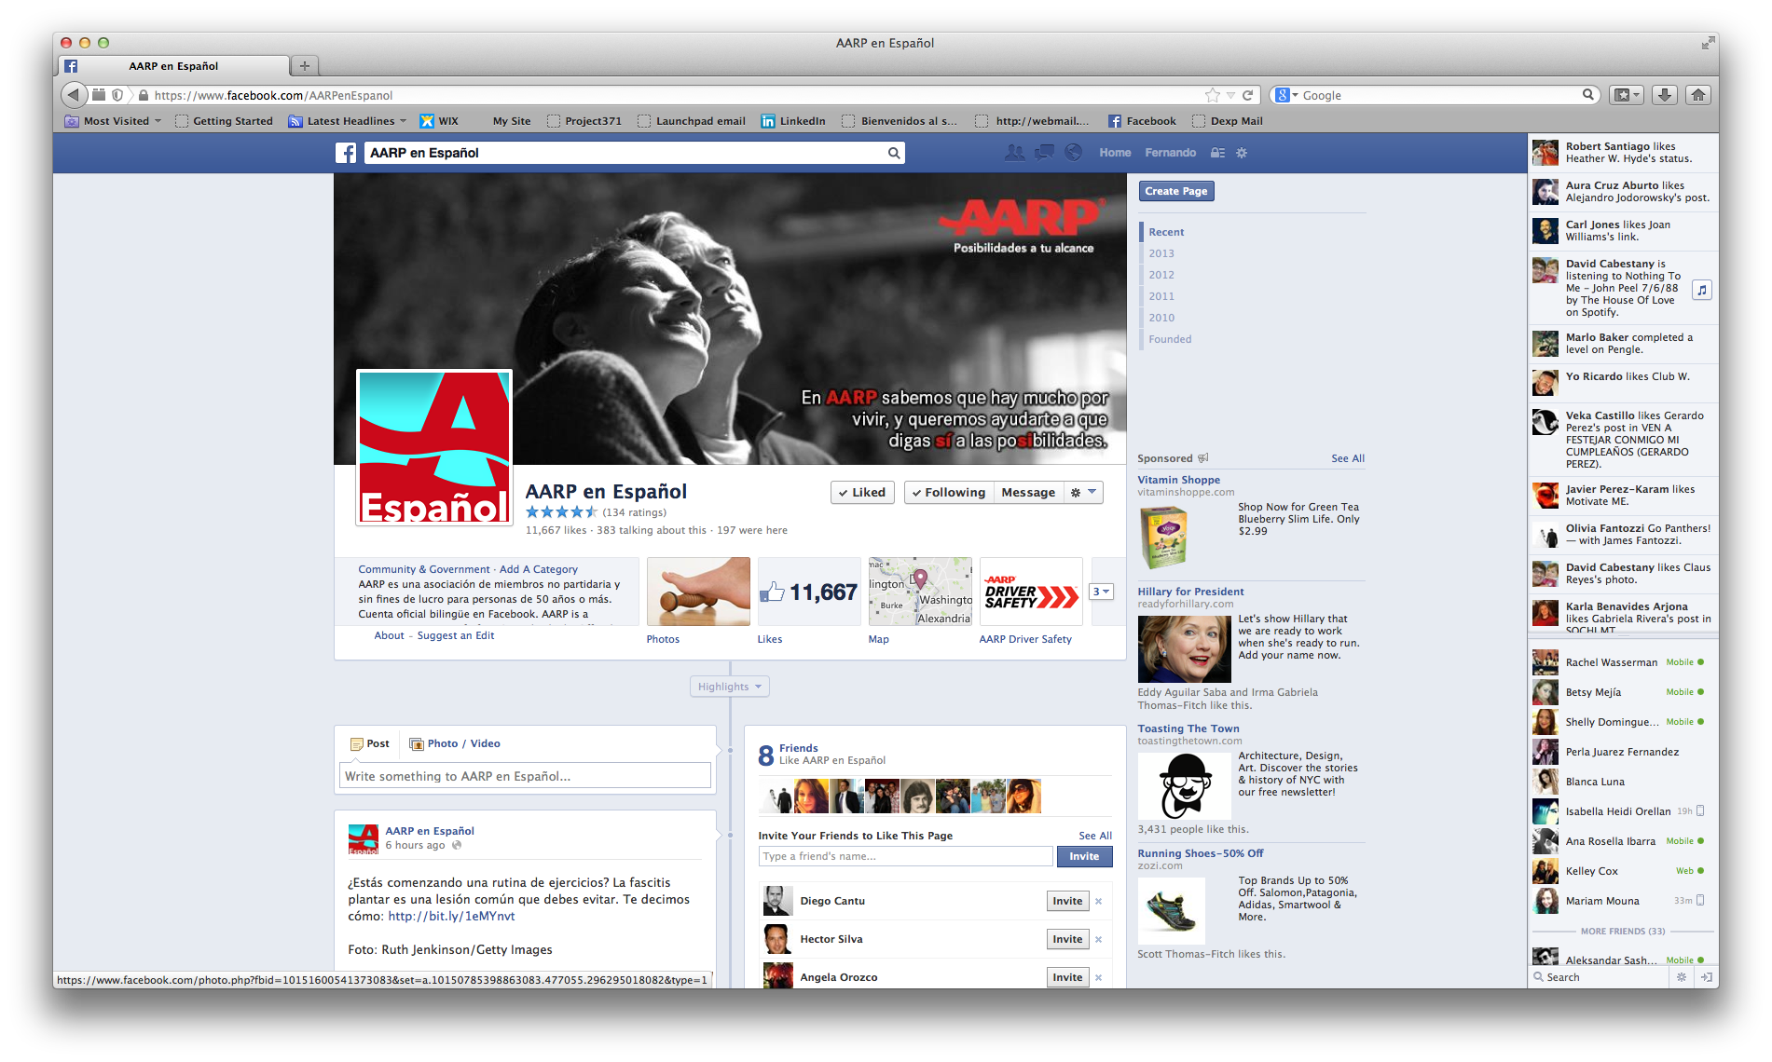The width and height of the screenshot is (1772, 1062).
Task: Open the Most Visited bookmarks dropdown
Action: (x=114, y=121)
